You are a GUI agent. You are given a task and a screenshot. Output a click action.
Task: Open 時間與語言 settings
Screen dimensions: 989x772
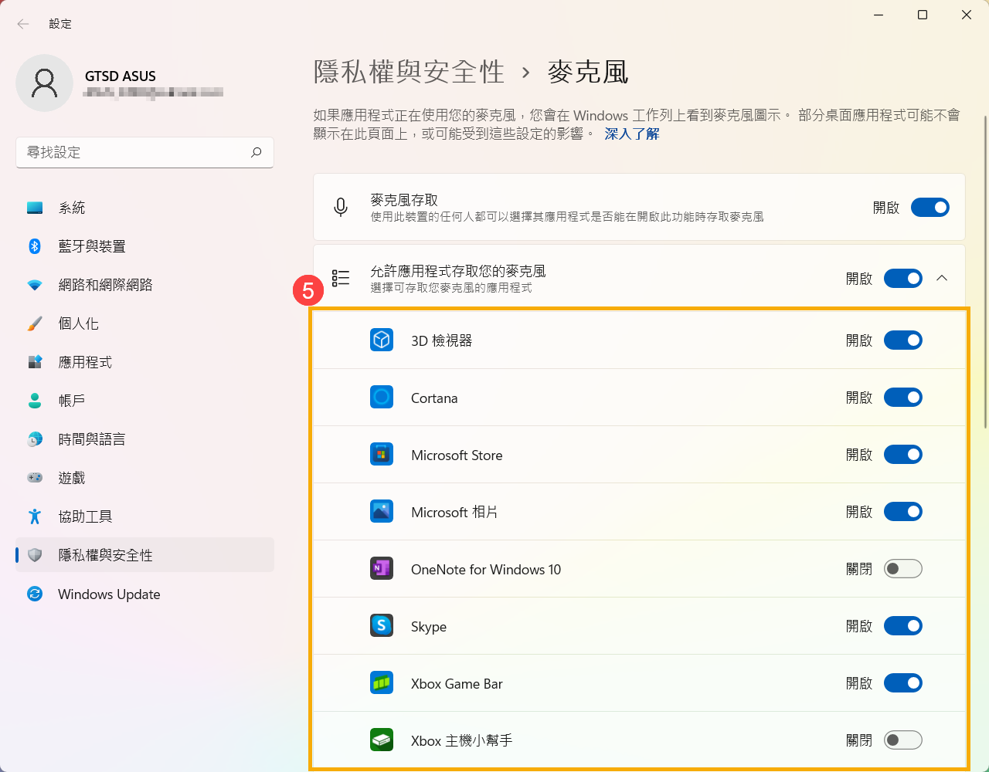[x=145, y=439]
